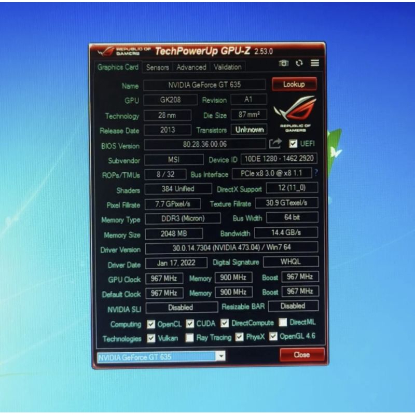Click the Driver Version field
Image resolution: width=415 pixels, height=415 pixels.
(x=231, y=248)
